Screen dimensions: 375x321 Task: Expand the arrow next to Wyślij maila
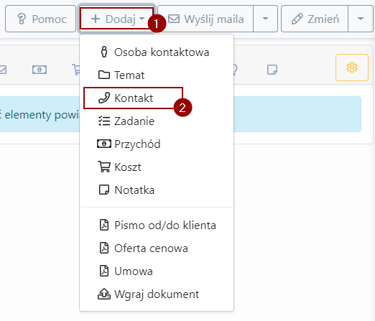point(265,19)
